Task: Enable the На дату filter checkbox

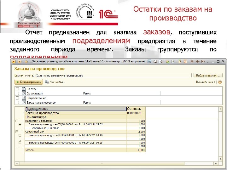Action: (x=17, y=89)
